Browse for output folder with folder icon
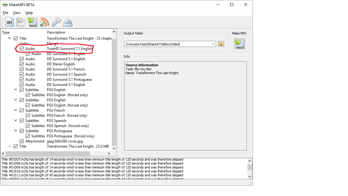Image resolution: width=348 pixels, height=196 pixels. (x=221, y=44)
